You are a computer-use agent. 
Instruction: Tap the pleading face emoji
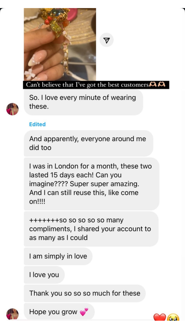click(x=173, y=319)
